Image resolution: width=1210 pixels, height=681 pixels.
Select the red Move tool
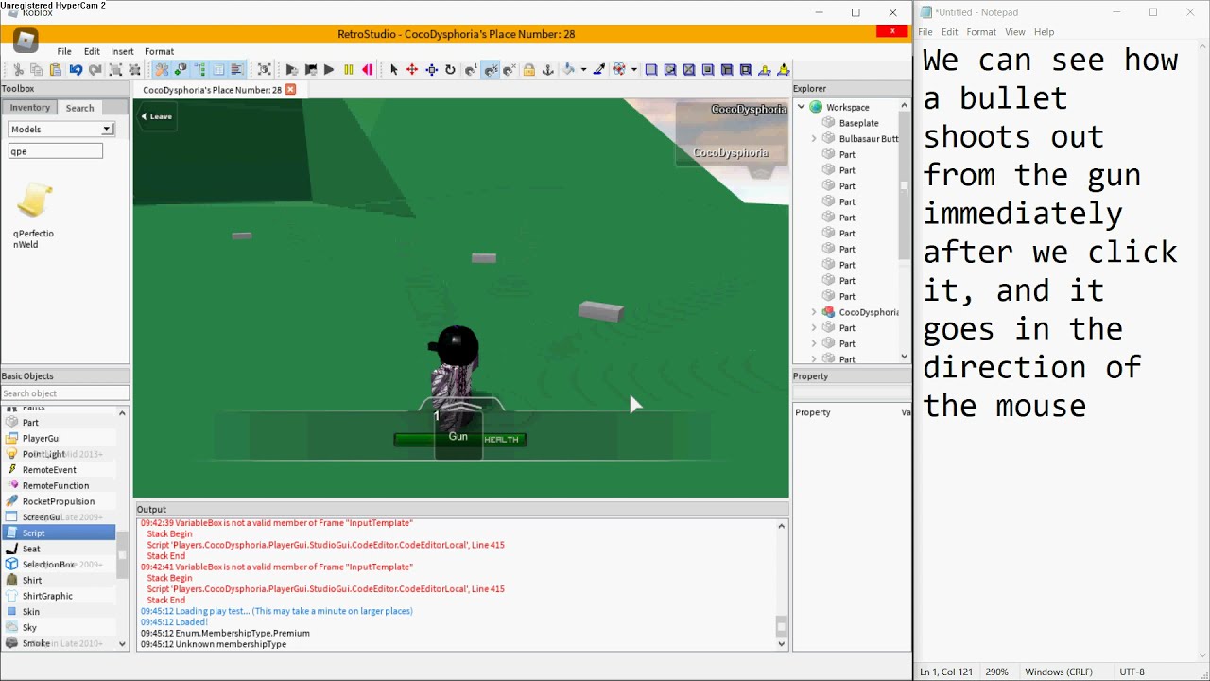(x=412, y=69)
